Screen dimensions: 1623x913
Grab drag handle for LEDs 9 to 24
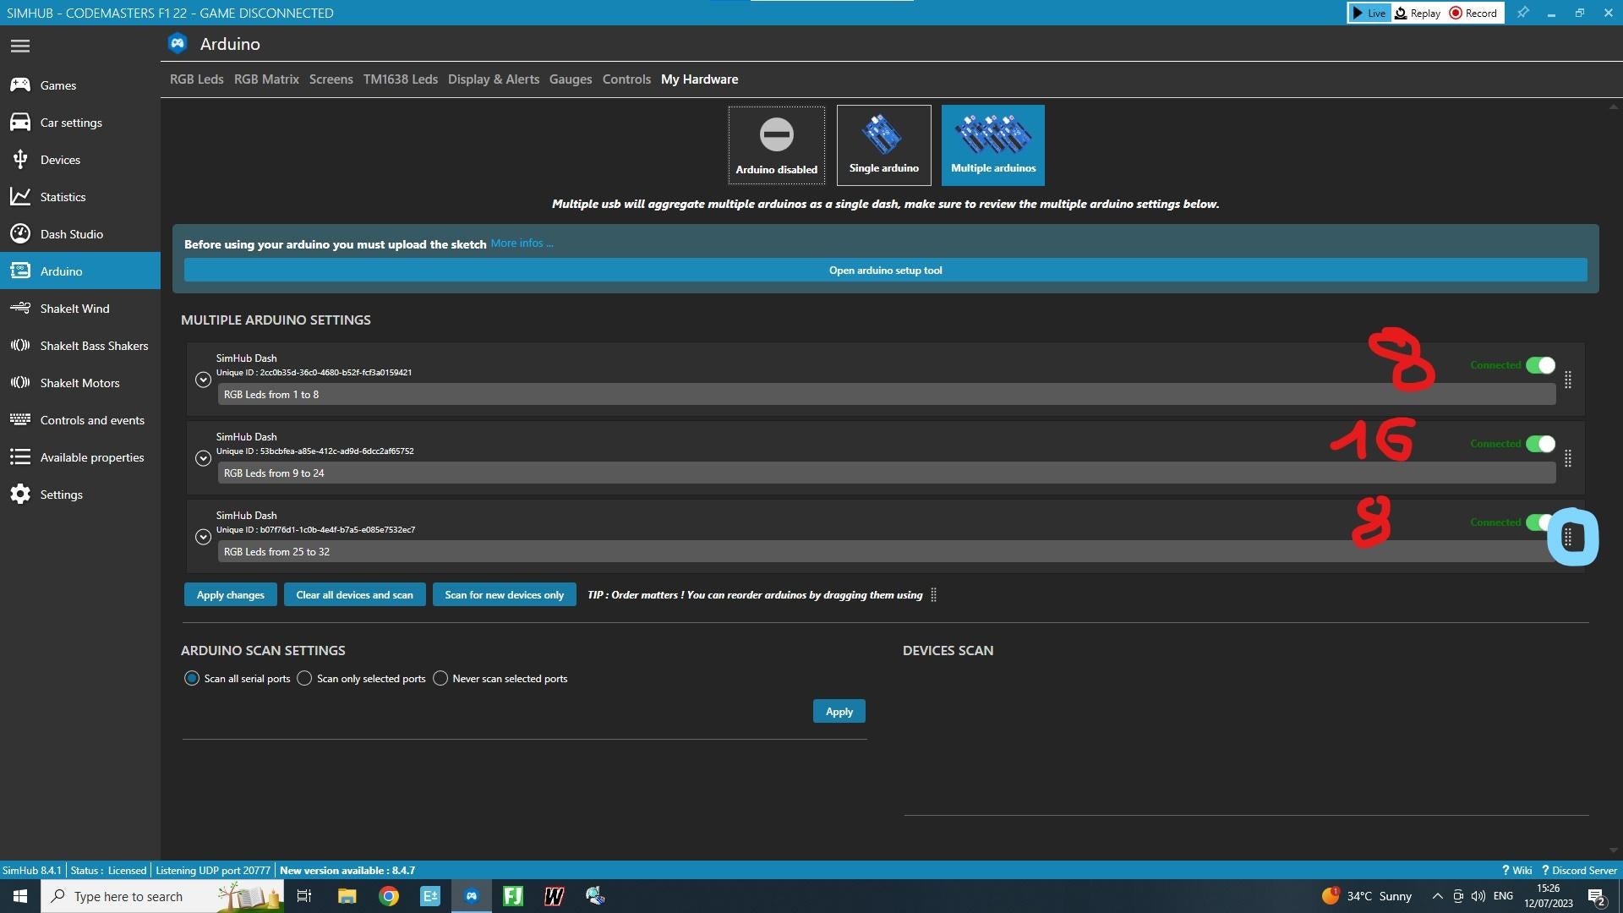pos(1568,458)
